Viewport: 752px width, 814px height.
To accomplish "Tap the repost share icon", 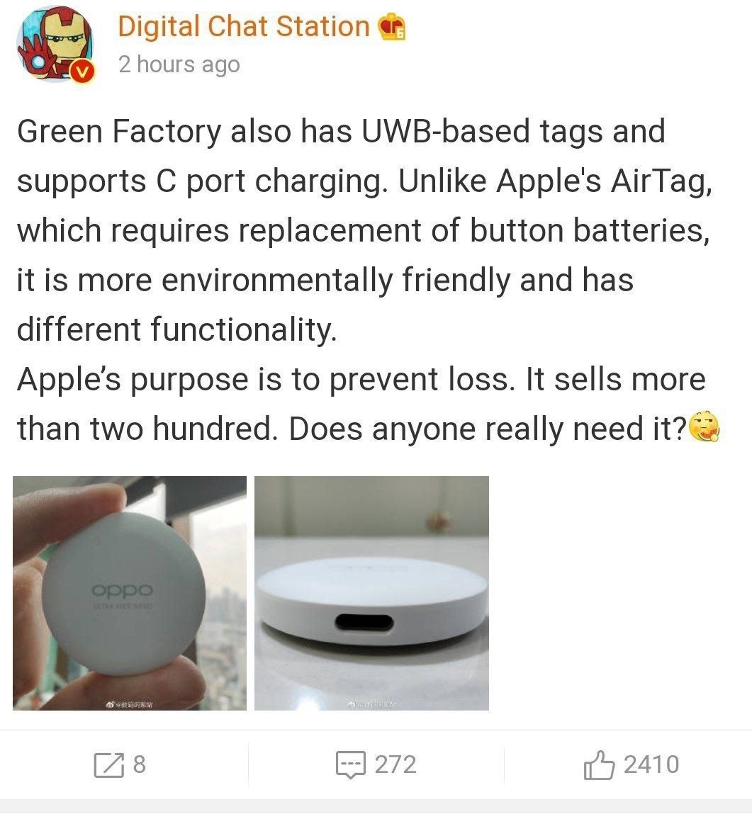I will pyautogui.click(x=109, y=764).
